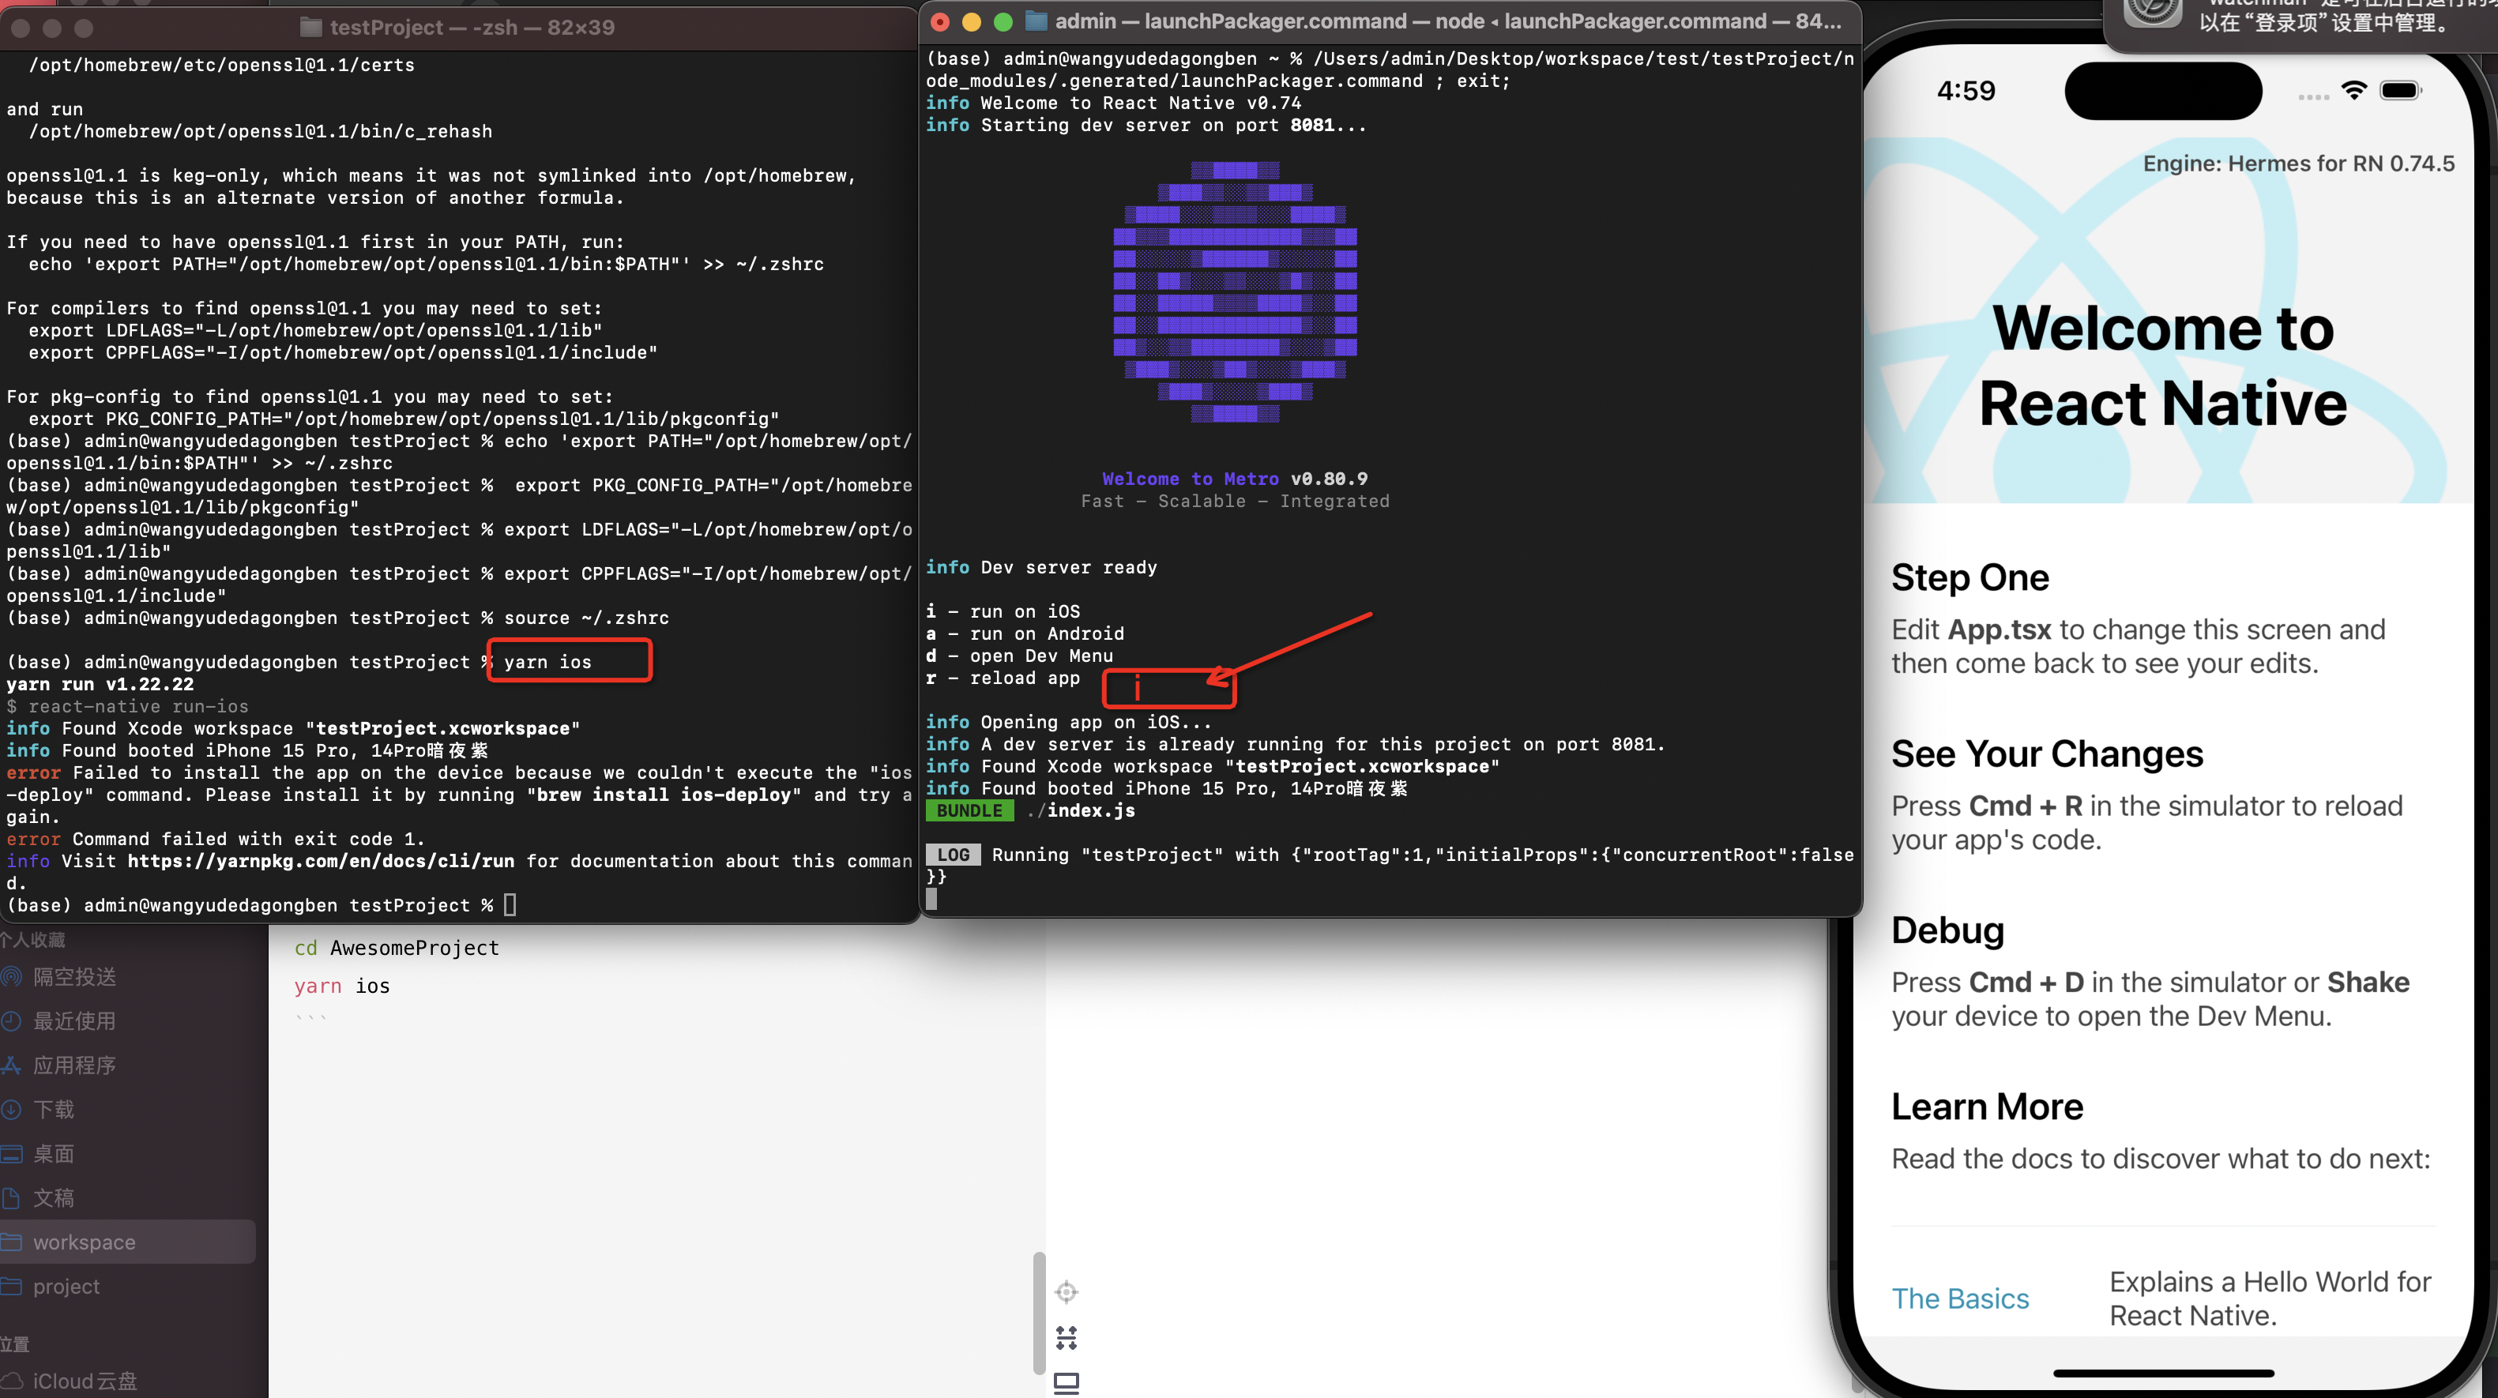Screen dimensions: 2498x1398
Task: Click the 4:59 clock in the simulator
Action: point(1966,90)
